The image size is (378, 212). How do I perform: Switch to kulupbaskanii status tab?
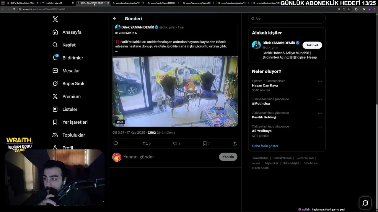(x=233, y=3)
